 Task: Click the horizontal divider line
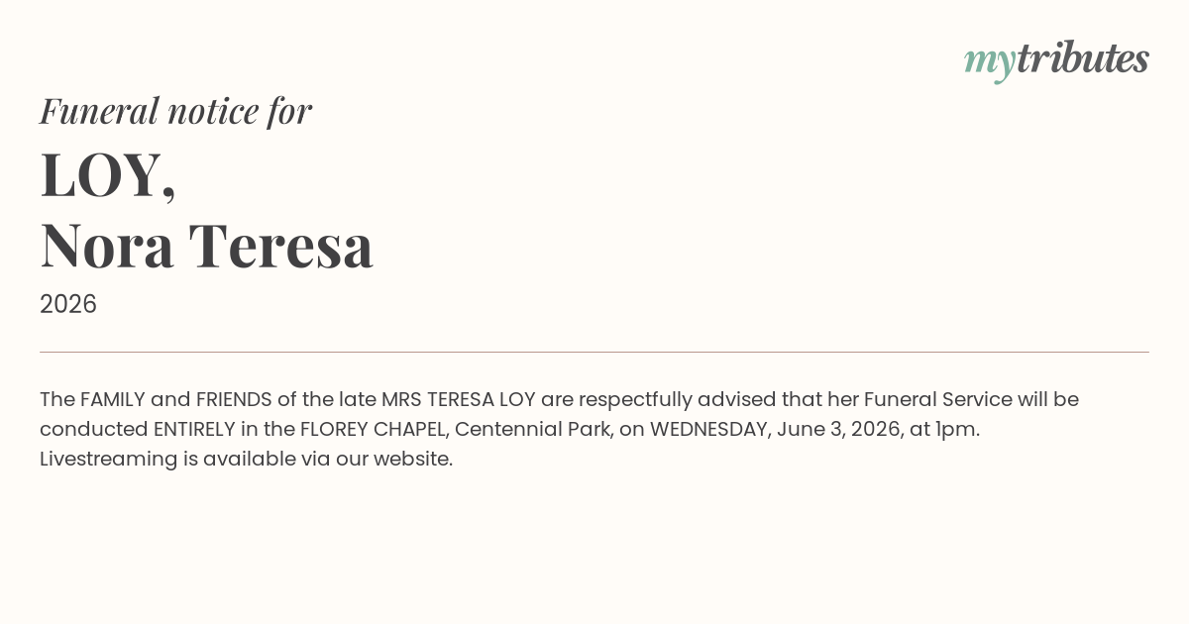coord(594,352)
